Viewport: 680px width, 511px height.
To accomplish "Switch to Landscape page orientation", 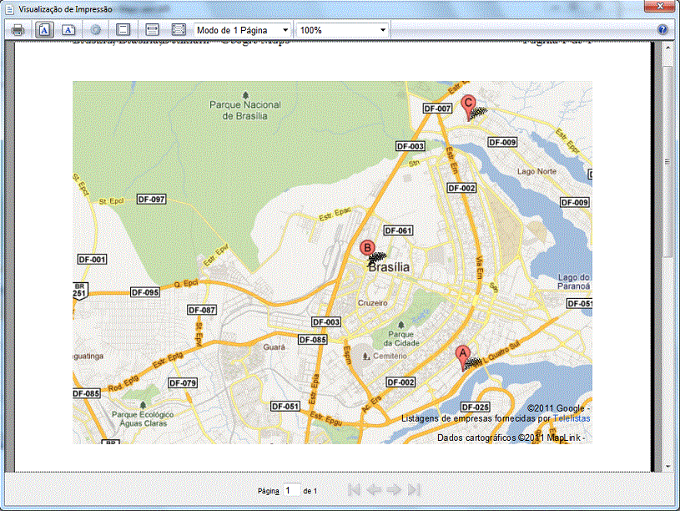I will point(68,30).
